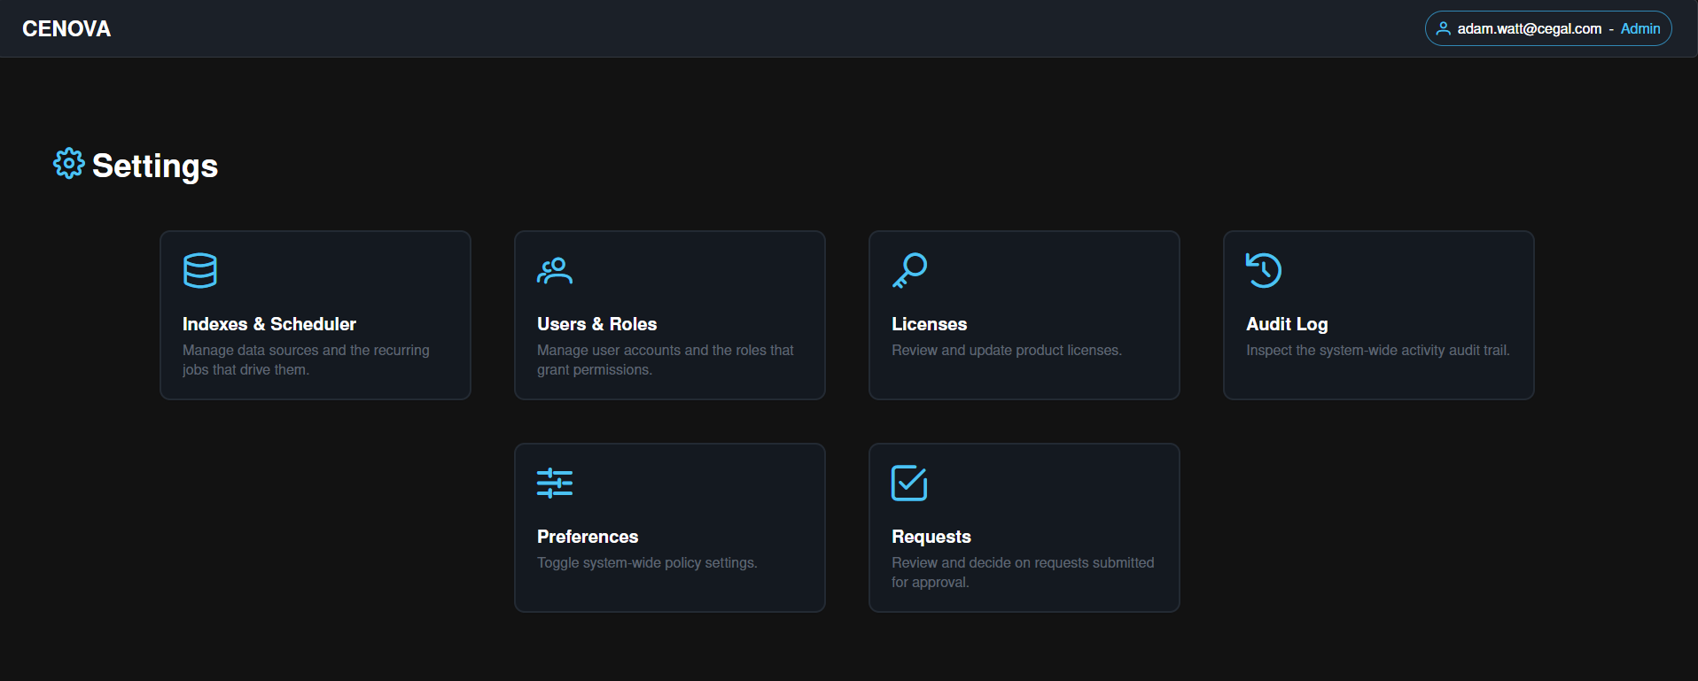The width and height of the screenshot is (1698, 681).
Task: Click the checkbox icon on Requests card
Action: [909, 483]
